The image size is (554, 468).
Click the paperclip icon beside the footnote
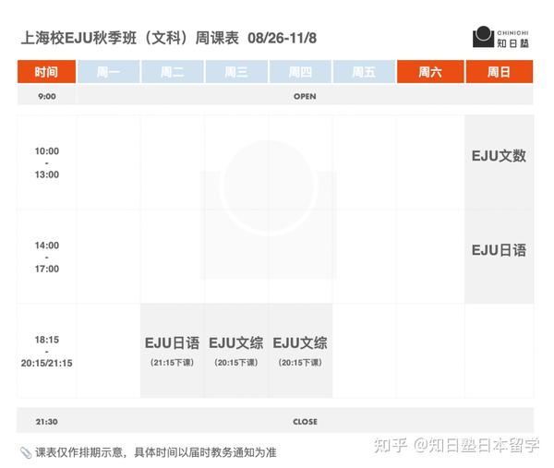(25, 452)
